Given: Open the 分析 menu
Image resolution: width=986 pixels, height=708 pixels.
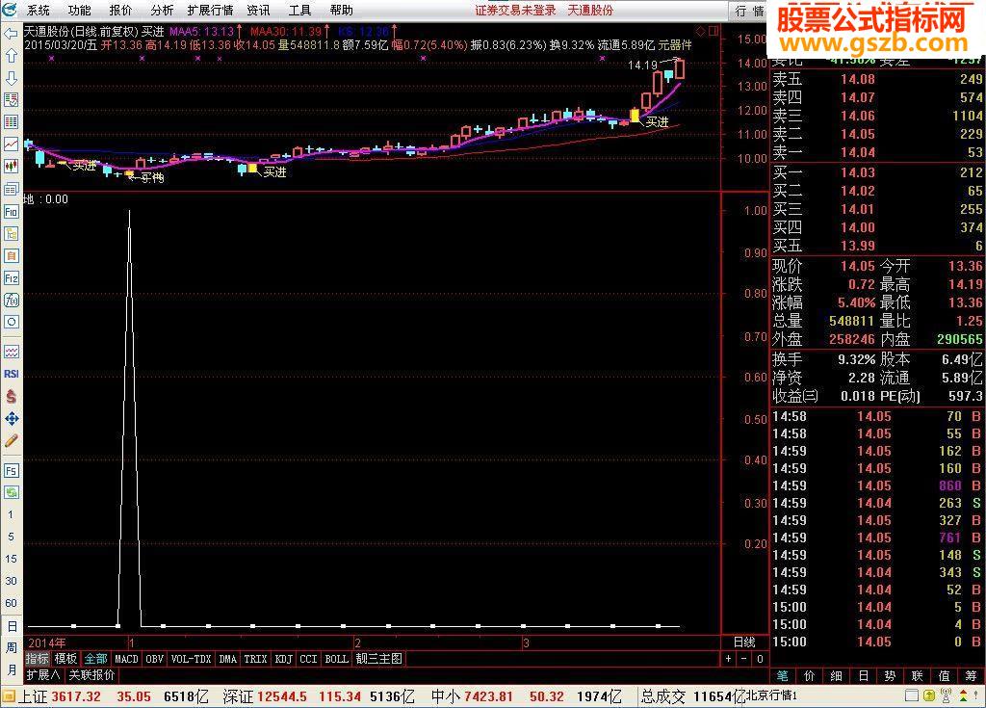Looking at the screenshot, I should (162, 10).
